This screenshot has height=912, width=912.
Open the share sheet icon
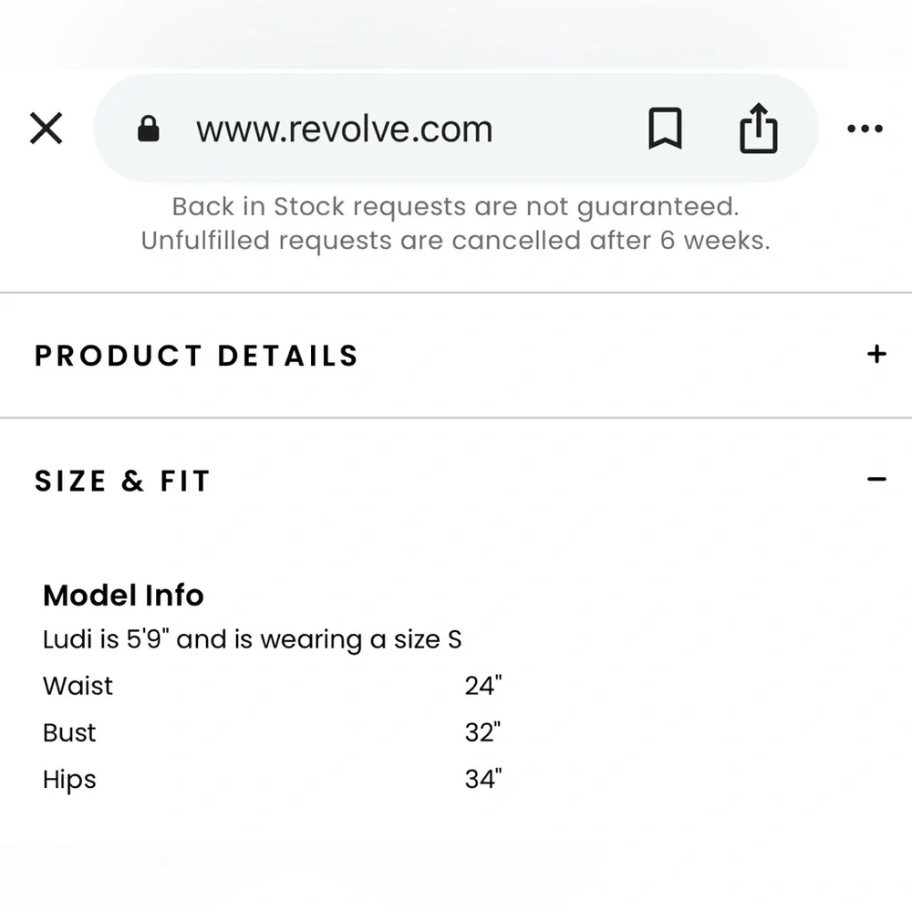(x=758, y=130)
